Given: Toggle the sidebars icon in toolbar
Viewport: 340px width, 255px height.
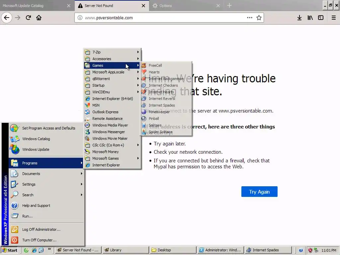Looking at the screenshot, I should tap(321, 18).
